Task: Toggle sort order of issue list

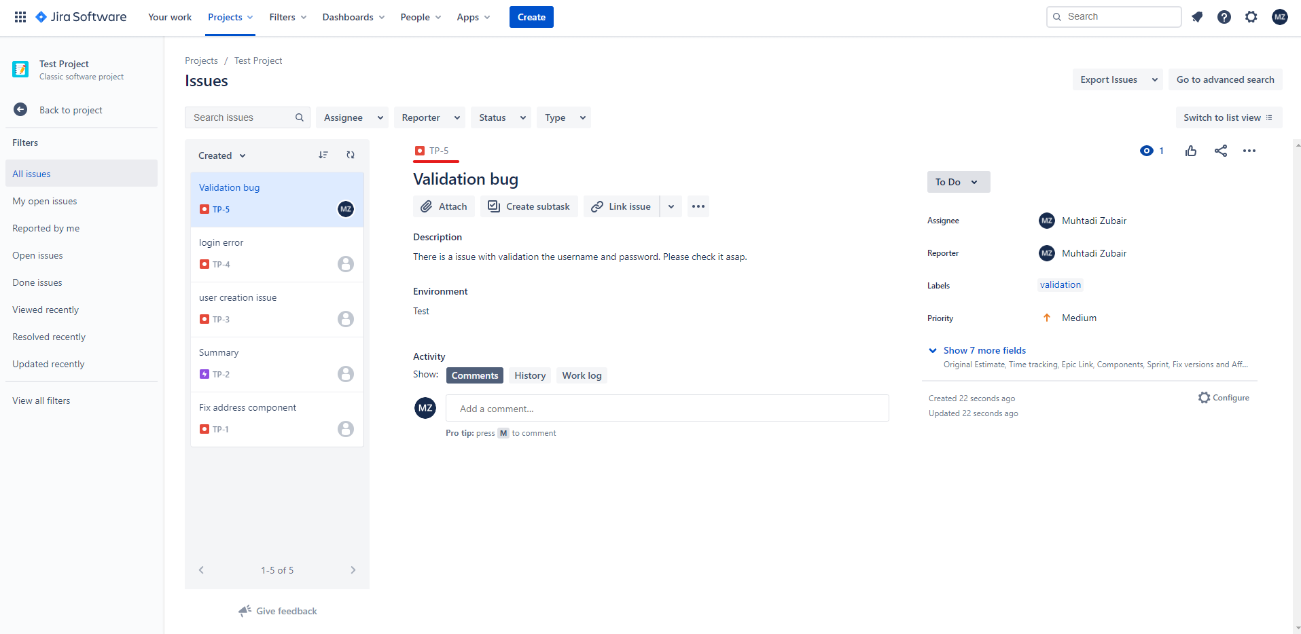Action: coord(323,155)
